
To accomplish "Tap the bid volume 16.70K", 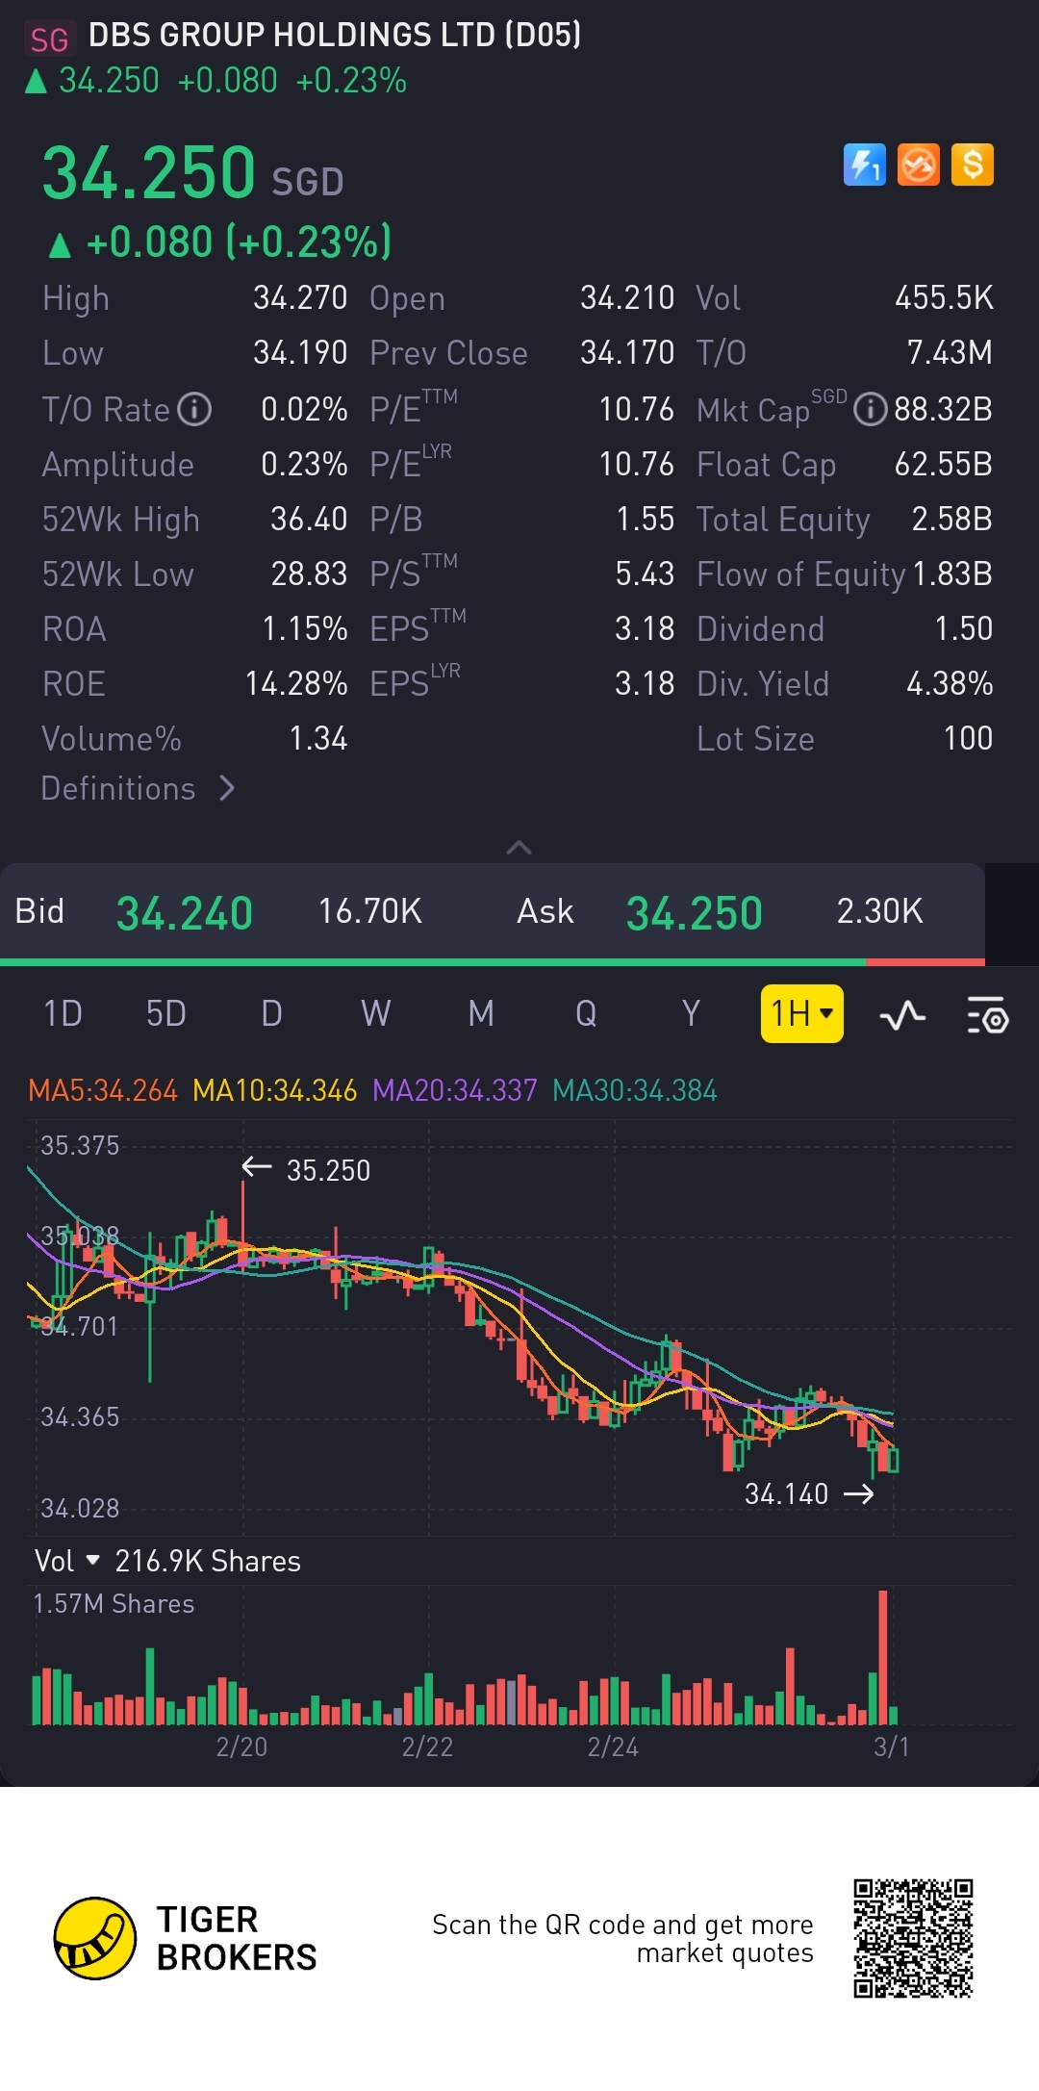I will 370,911.
